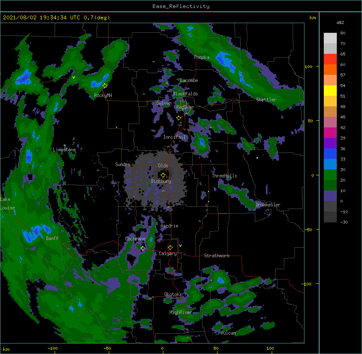The height and width of the screenshot is (354, 362).
Task: Click the Base_Reflectivity title
Action: coord(181,6)
